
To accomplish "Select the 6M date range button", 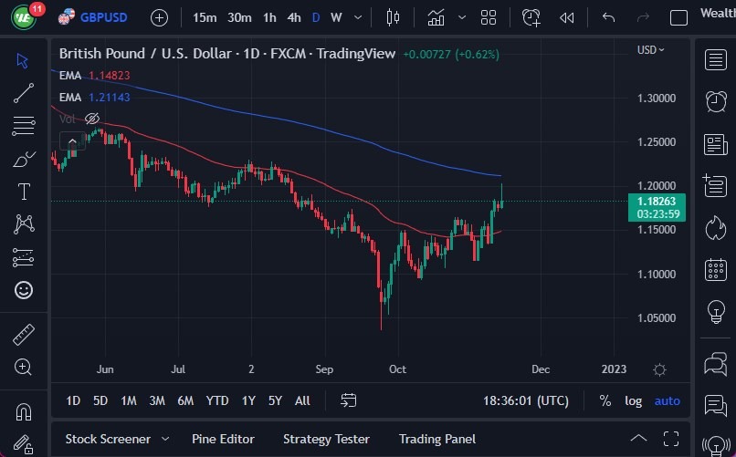I will click(185, 400).
